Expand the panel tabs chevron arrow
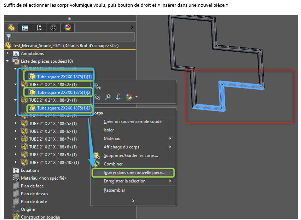Screen dimensions: 301x220 (132, 27)
